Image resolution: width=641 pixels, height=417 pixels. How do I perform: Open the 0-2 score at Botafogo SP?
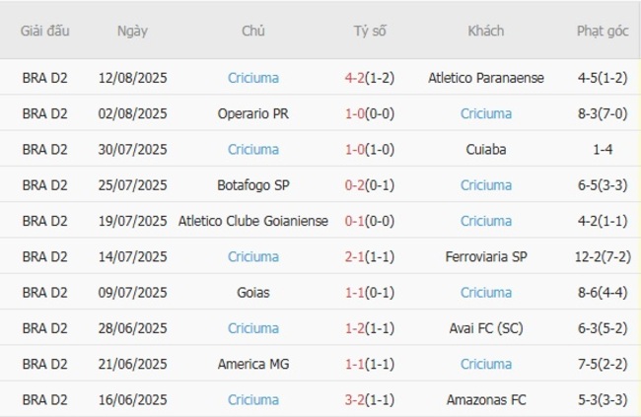tap(356, 185)
